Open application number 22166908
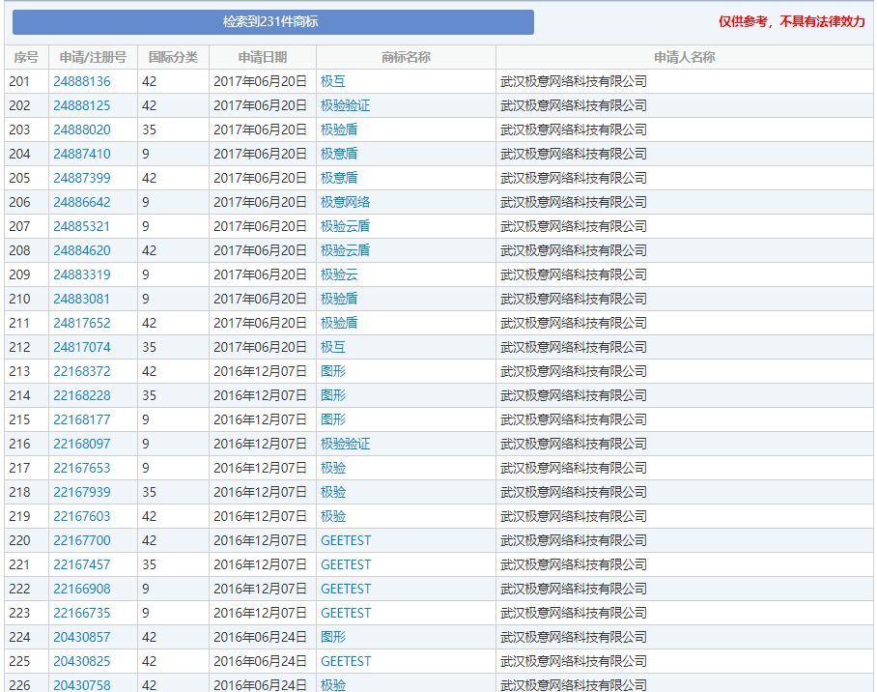The width and height of the screenshot is (877, 692). 82,589
